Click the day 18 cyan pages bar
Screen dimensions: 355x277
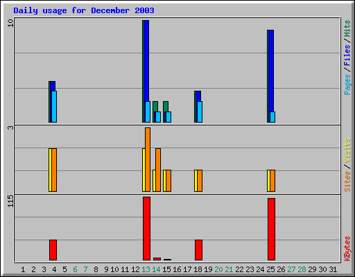tap(200, 111)
